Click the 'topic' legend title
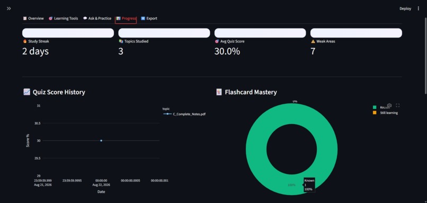The width and height of the screenshot is (427, 203). tap(166, 109)
